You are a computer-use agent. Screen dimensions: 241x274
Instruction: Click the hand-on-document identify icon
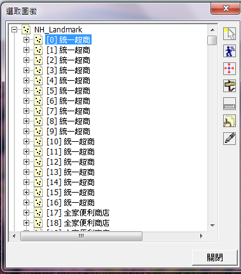(x=230, y=121)
